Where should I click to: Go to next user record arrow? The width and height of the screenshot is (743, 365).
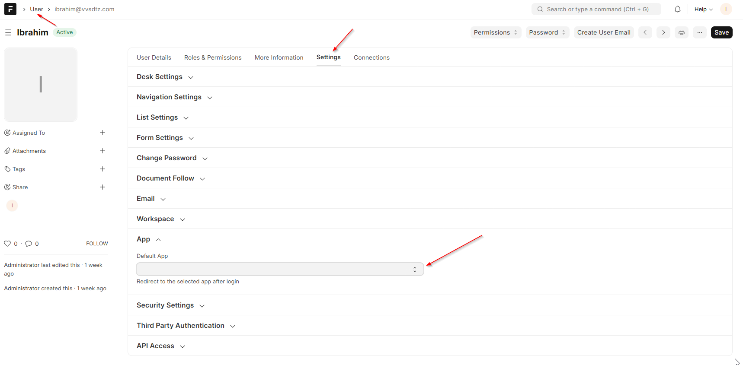663,32
